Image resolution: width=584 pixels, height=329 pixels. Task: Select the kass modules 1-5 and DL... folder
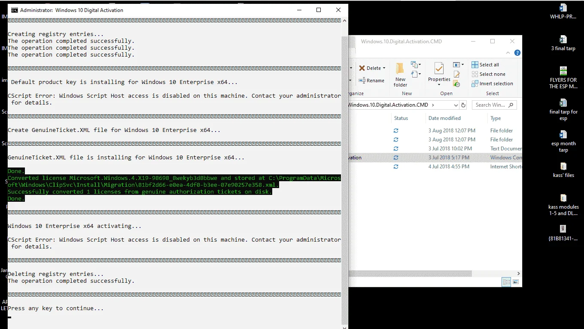pos(563,205)
